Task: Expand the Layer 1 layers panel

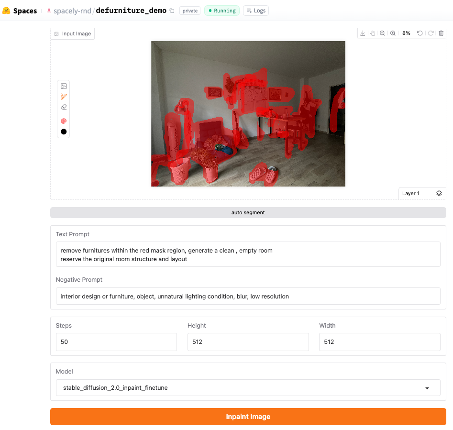Action: tap(439, 194)
